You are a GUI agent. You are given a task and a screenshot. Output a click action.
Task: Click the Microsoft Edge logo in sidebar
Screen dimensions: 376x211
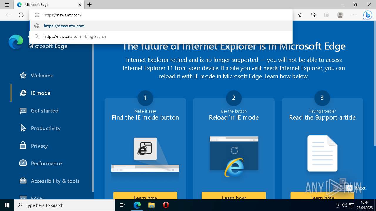(16, 42)
